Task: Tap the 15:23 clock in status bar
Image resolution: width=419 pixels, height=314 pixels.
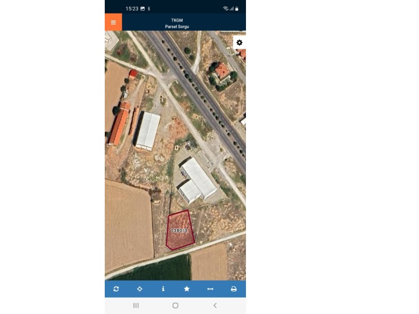Action: coord(132,9)
